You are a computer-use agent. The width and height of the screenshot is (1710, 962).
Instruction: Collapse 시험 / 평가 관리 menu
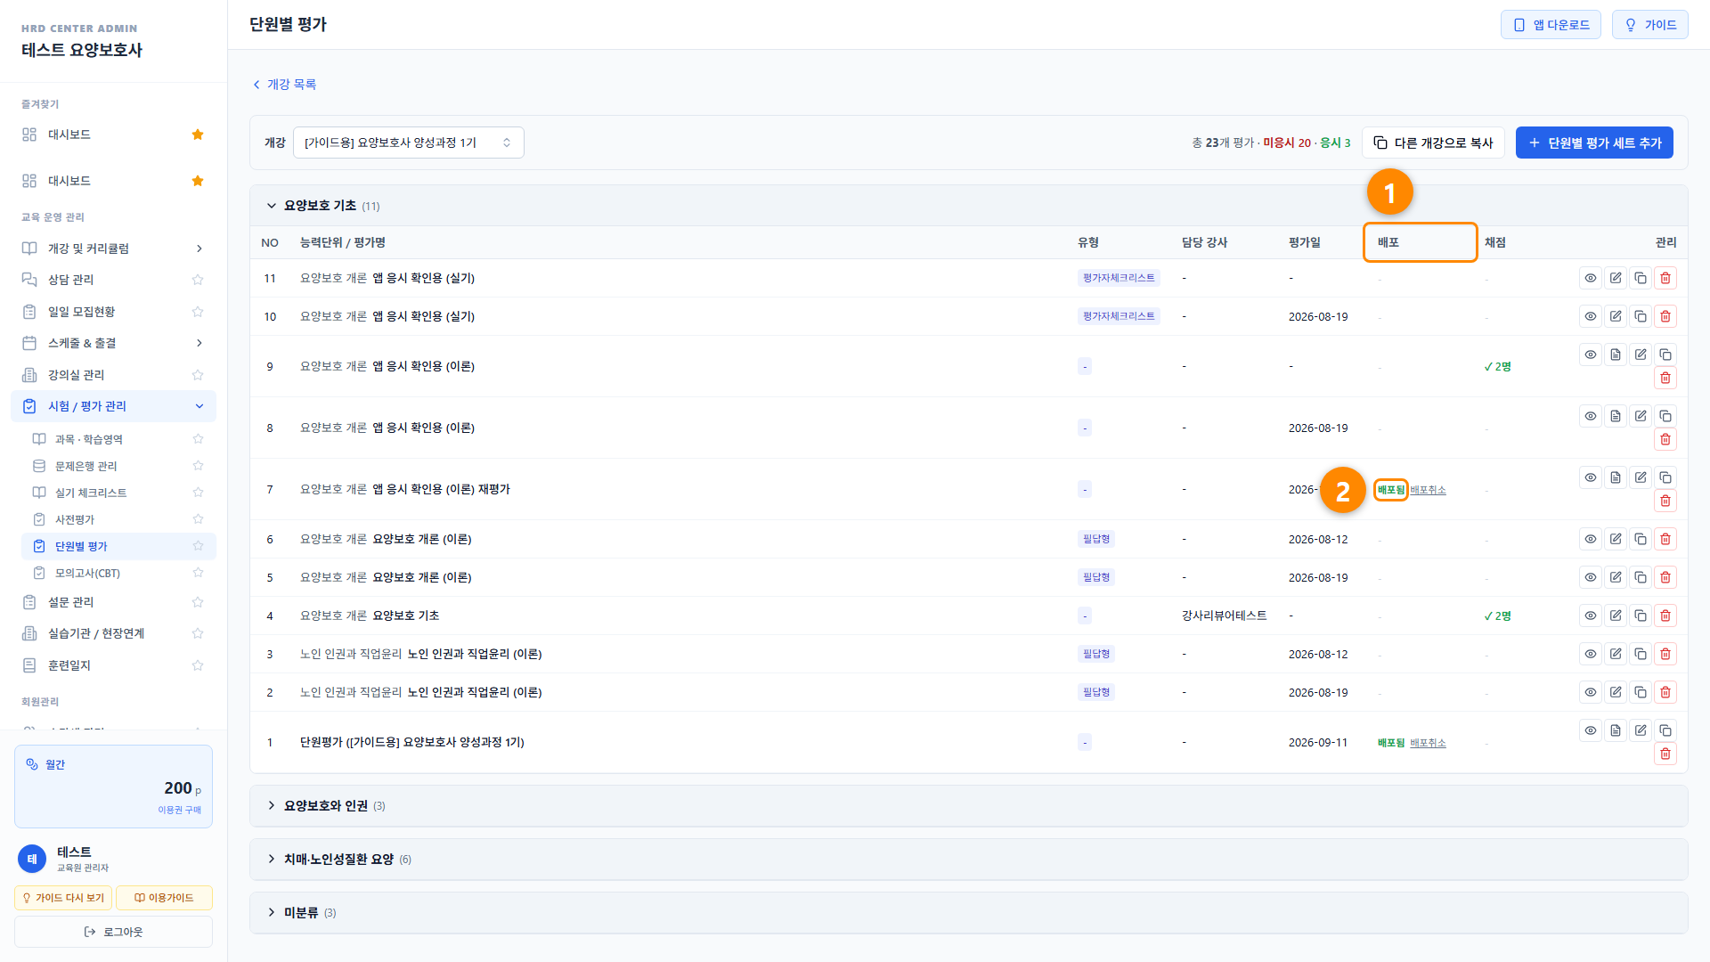pos(113,406)
